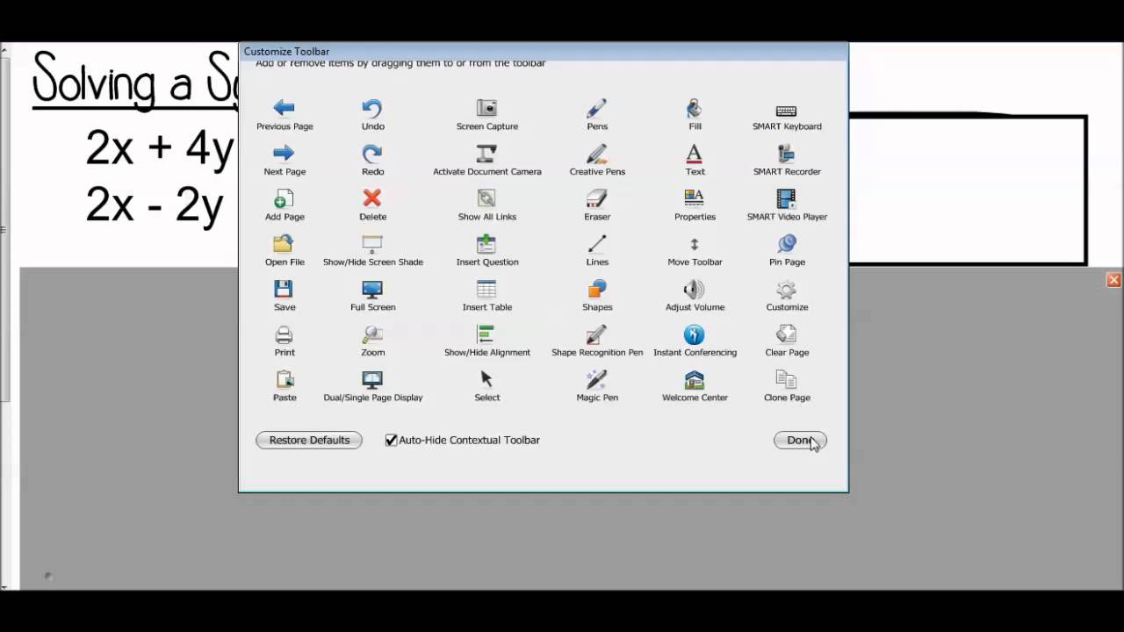Select the Dual/Single Page Display icon

pos(372,379)
